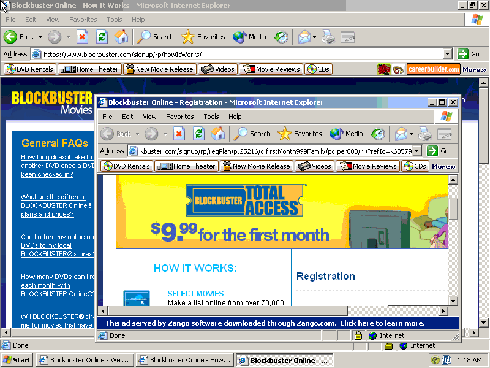Open Forward dropdown arrow in Registration window
Image resolution: width=490 pixels, height=368 pixels.
(165, 134)
